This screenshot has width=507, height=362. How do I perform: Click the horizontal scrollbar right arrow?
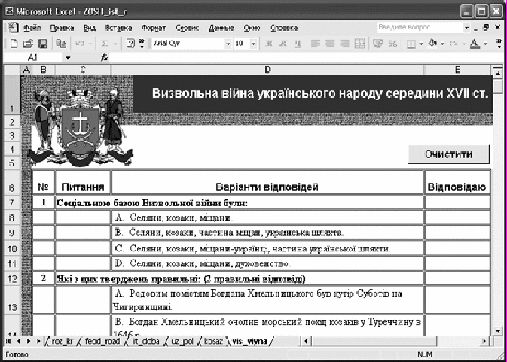[x=484, y=342]
